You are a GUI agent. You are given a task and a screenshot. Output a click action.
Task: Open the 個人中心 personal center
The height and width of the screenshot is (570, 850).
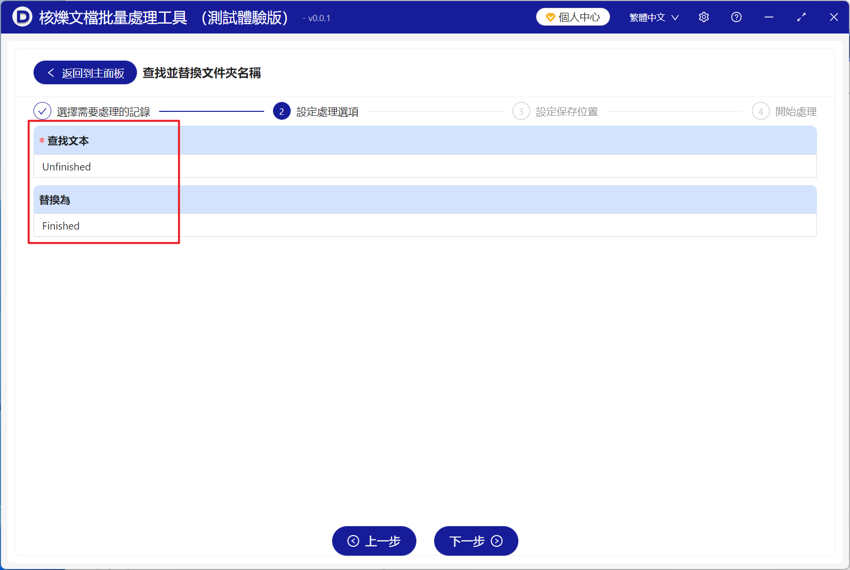(573, 17)
